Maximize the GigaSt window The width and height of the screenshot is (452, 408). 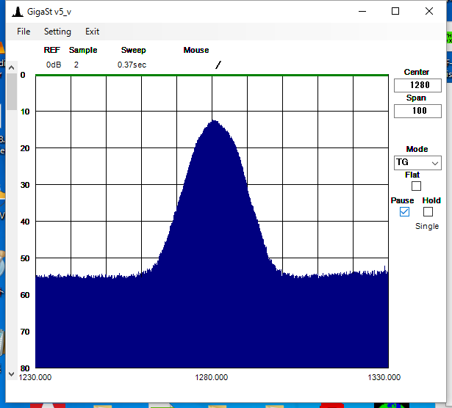click(x=395, y=11)
